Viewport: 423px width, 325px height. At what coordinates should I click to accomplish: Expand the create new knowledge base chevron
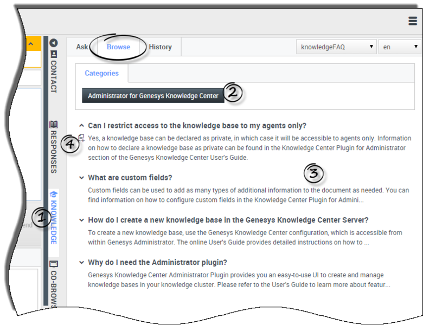pyautogui.click(x=81, y=220)
